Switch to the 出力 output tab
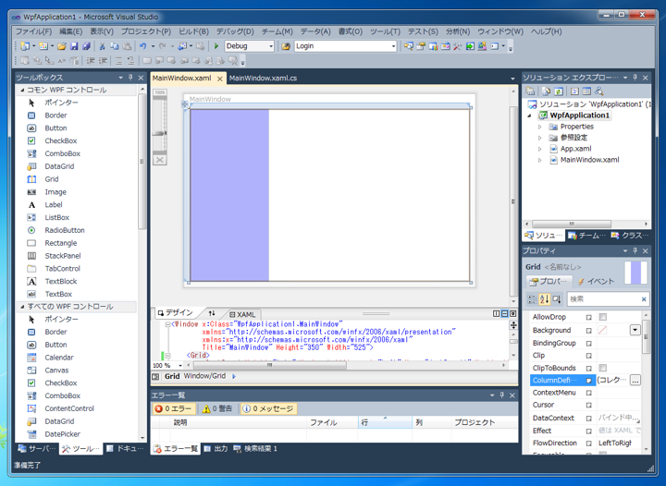This screenshot has height=486, width=666. pos(216,449)
